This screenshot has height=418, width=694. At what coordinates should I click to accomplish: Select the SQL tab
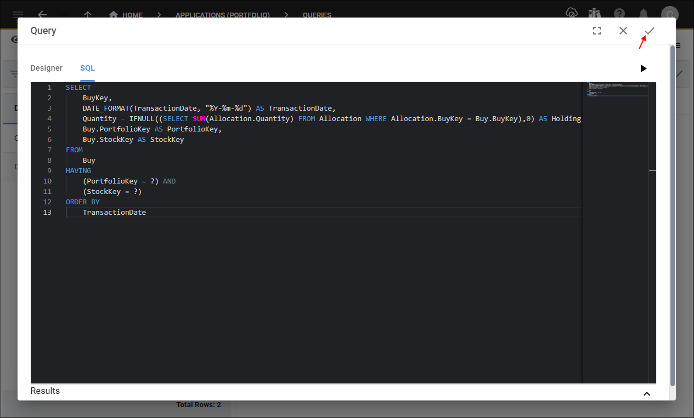[87, 68]
